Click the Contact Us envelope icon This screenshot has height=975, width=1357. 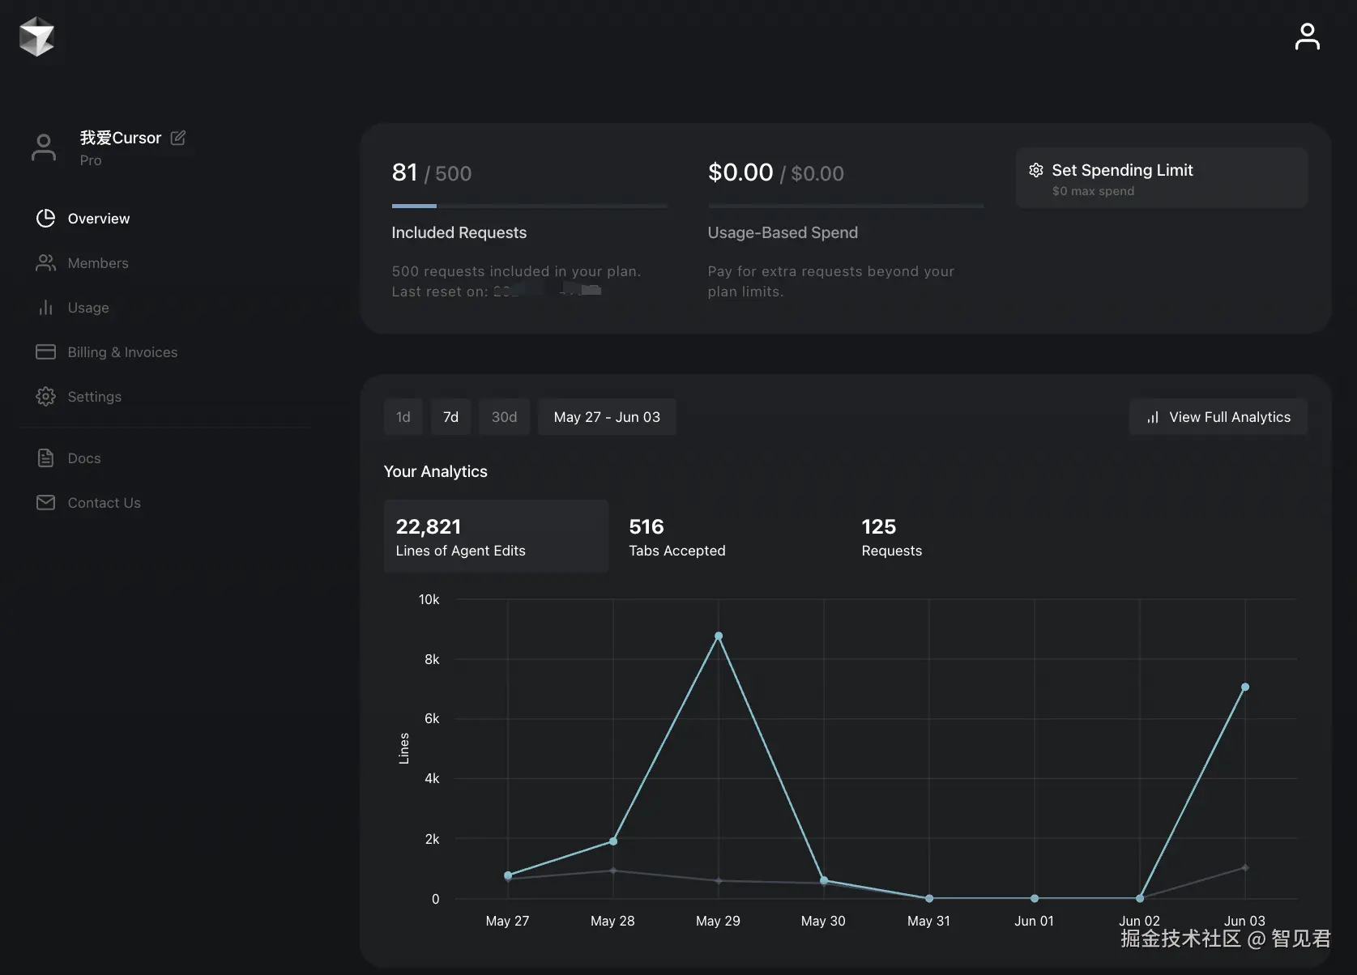(x=45, y=502)
